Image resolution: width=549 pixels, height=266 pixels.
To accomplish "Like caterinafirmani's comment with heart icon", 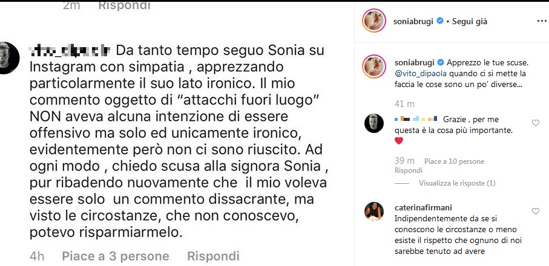I will tap(535, 212).
